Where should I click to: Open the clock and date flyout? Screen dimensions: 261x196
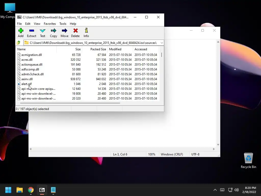click(x=249, y=190)
